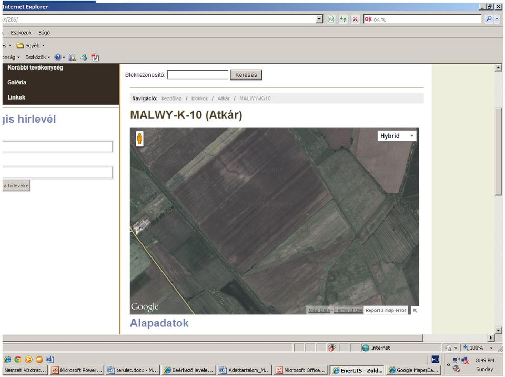Click the ok.hu search box
The height and width of the screenshot is (377, 505).
422,19
